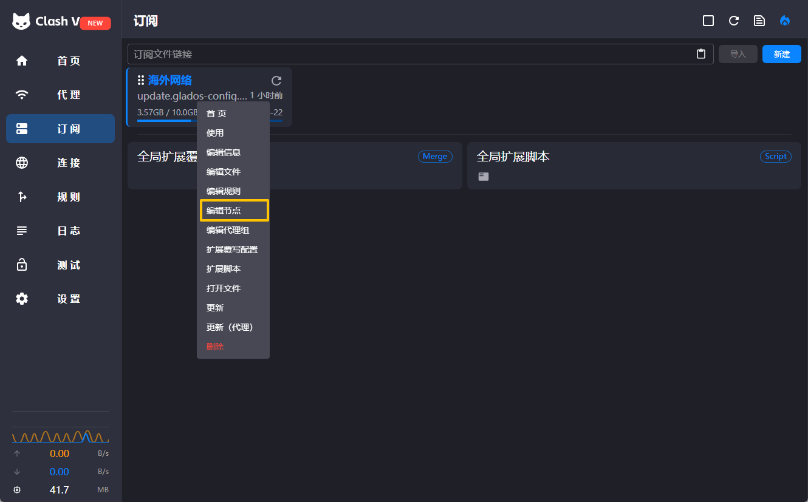The width and height of the screenshot is (808, 502).
Task: Open the 首页 page from the sidebar
Action: click(x=60, y=61)
